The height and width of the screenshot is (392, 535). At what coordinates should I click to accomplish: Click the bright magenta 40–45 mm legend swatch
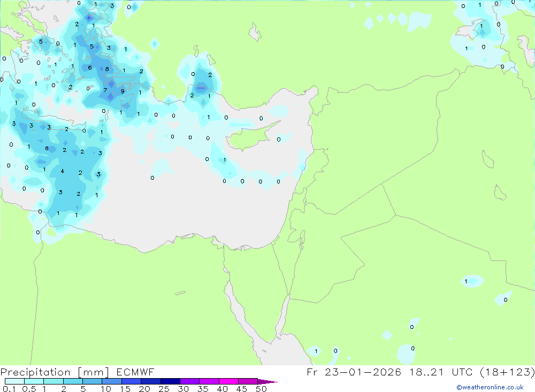(x=228, y=381)
